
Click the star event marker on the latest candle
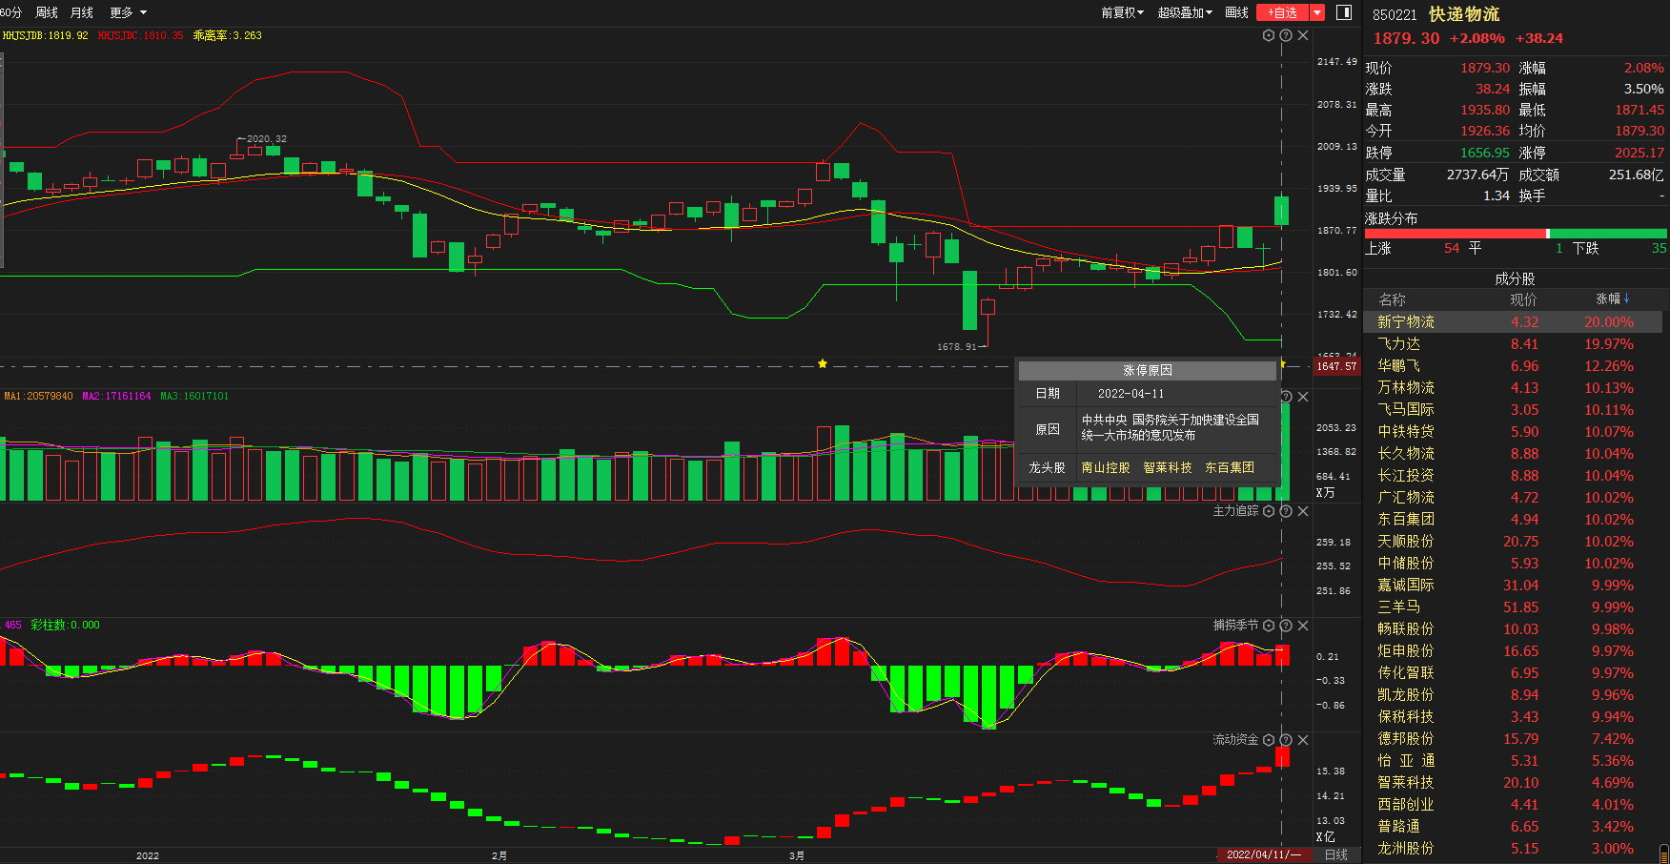point(1282,364)
